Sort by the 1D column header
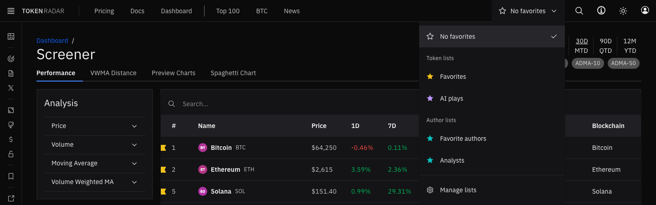Viewport: 656px width, 205px height. click(x=355, y=126)
